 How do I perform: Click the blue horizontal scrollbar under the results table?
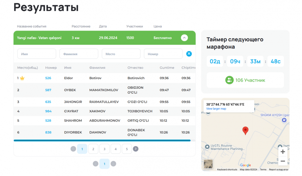coord(102,140)
